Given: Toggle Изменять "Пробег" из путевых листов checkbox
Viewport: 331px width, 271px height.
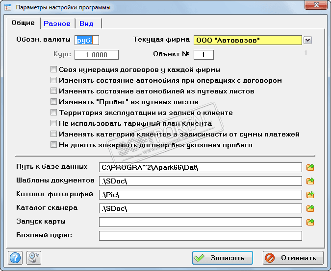Looking at the screenshot, I should click(x=53, y=101).
